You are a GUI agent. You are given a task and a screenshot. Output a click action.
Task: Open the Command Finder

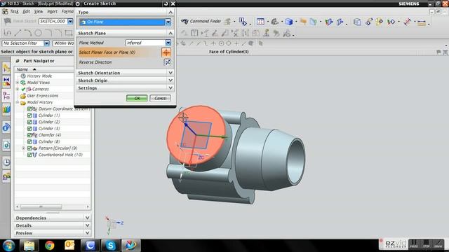point(201,22)
